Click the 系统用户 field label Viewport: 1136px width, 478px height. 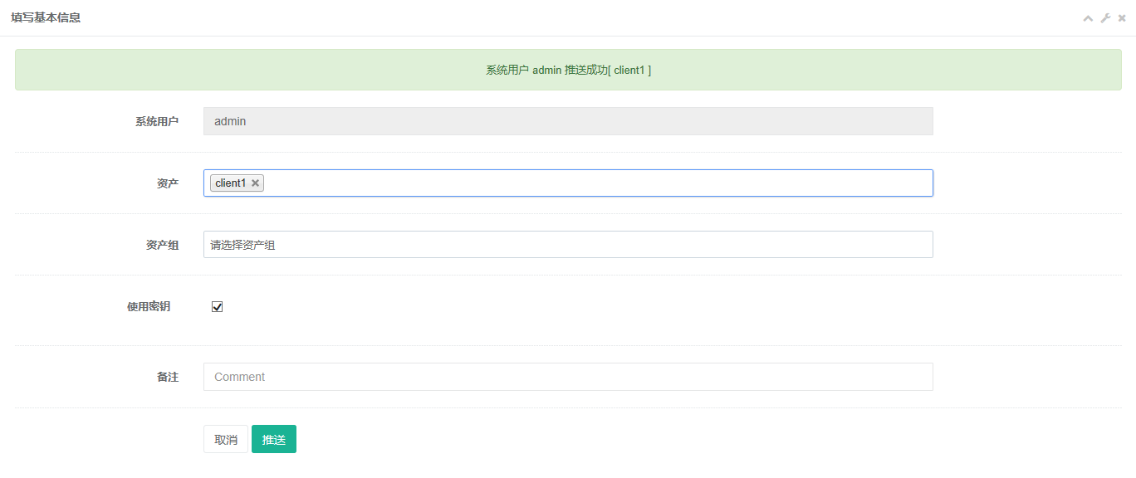click(157, 121)
